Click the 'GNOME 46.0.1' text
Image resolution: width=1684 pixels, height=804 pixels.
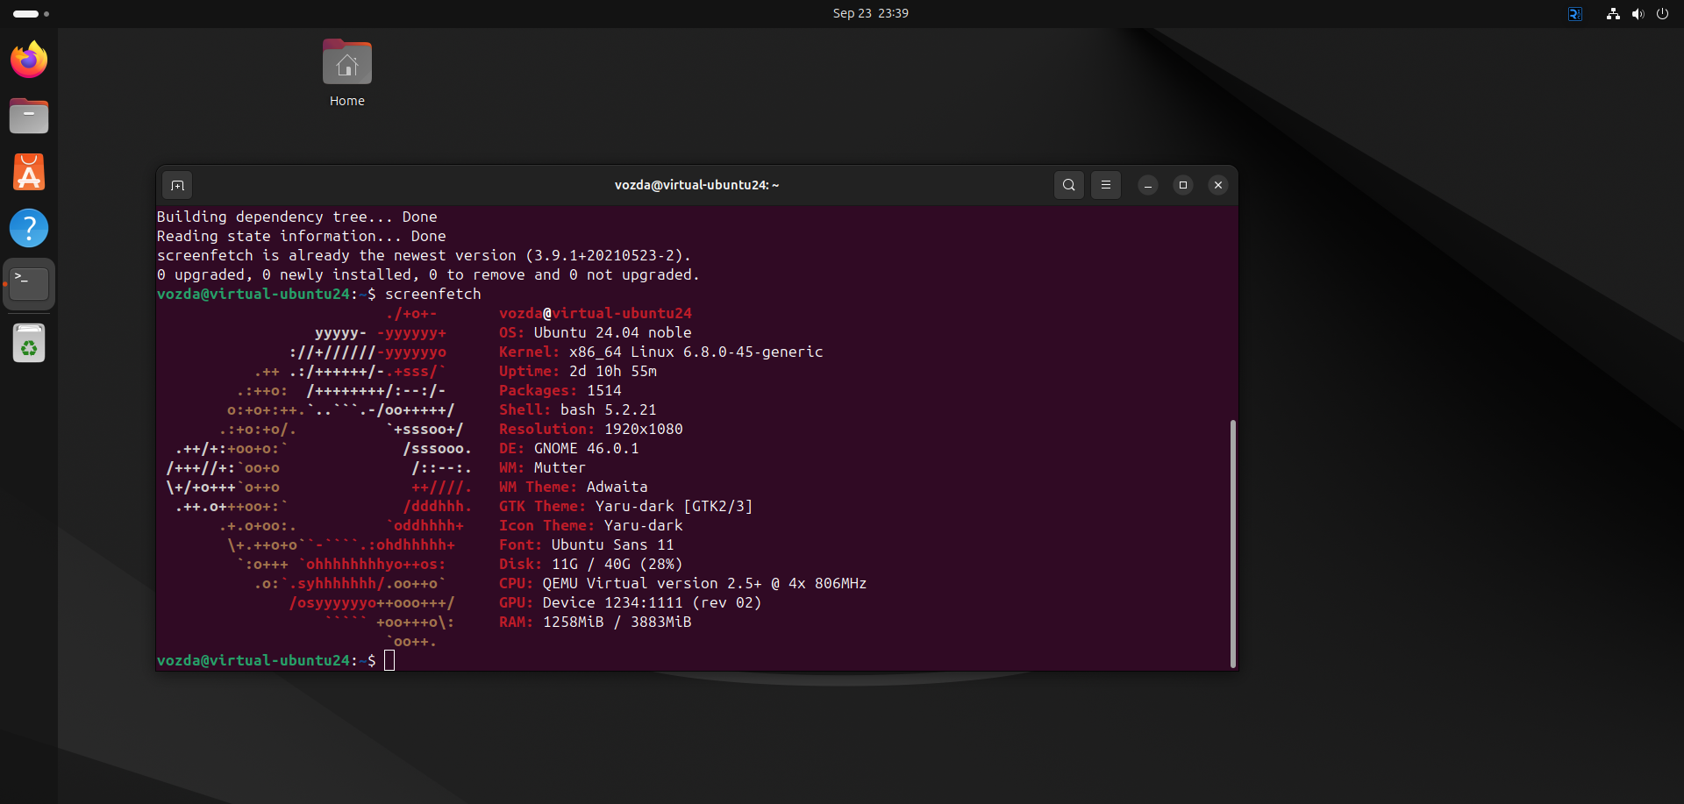586,448
